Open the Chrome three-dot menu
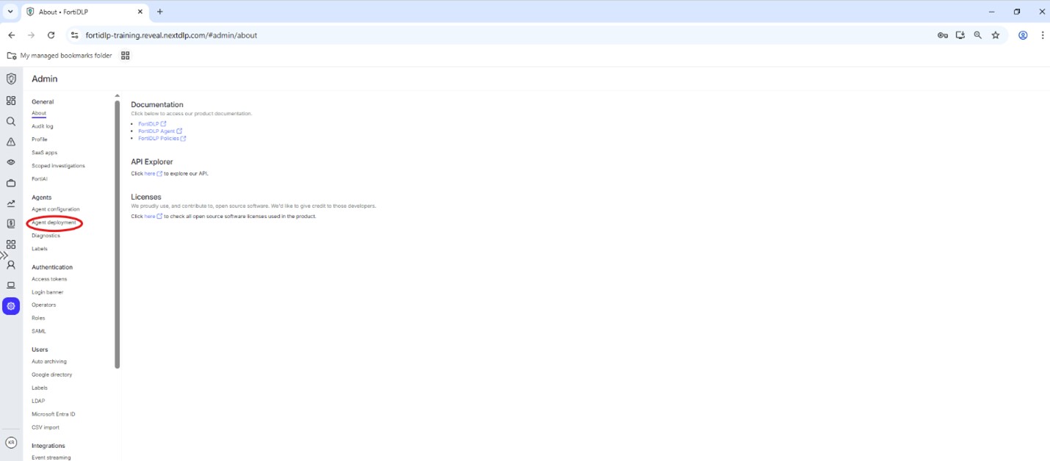This screenshot has height=461, width=1050. click(1042, 35)
